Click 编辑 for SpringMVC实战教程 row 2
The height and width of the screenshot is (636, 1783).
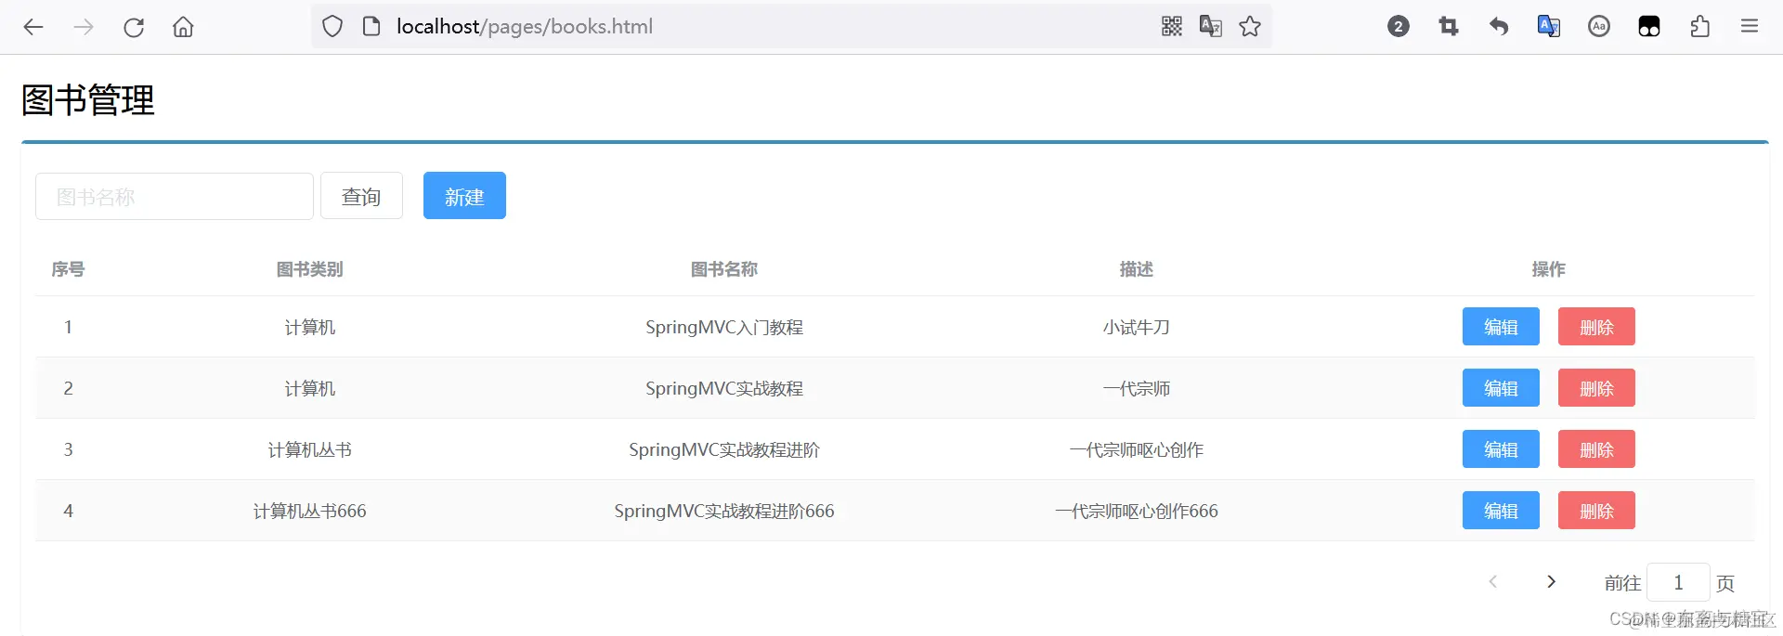pos(1501,388)
